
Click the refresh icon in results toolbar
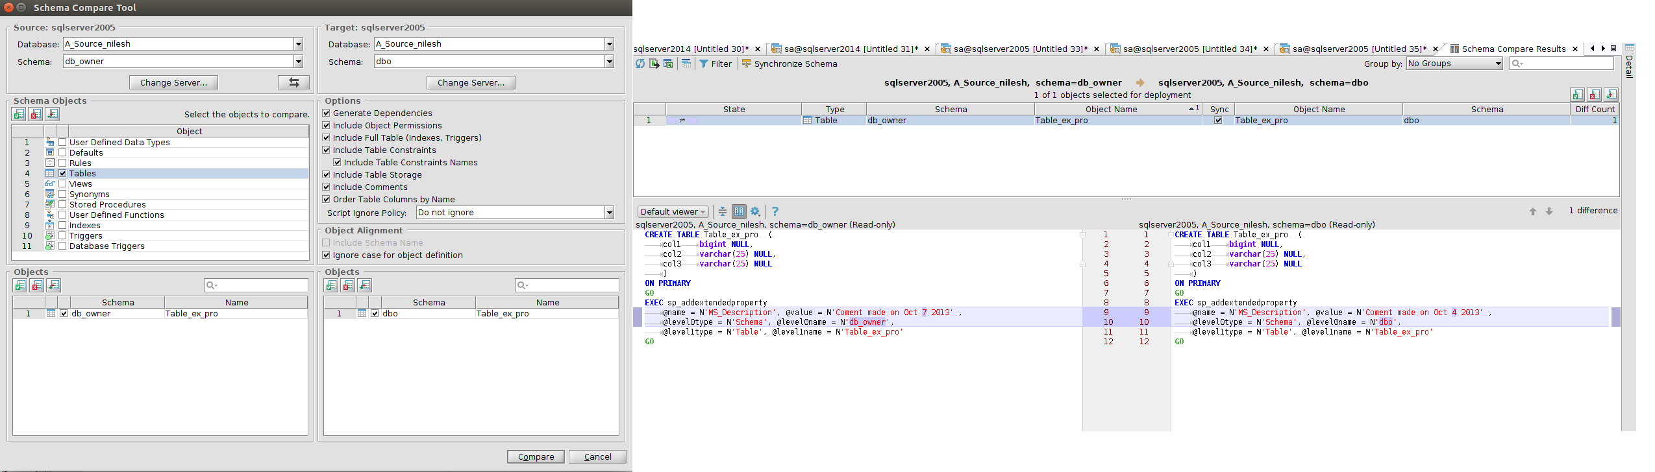click(640, 64)
